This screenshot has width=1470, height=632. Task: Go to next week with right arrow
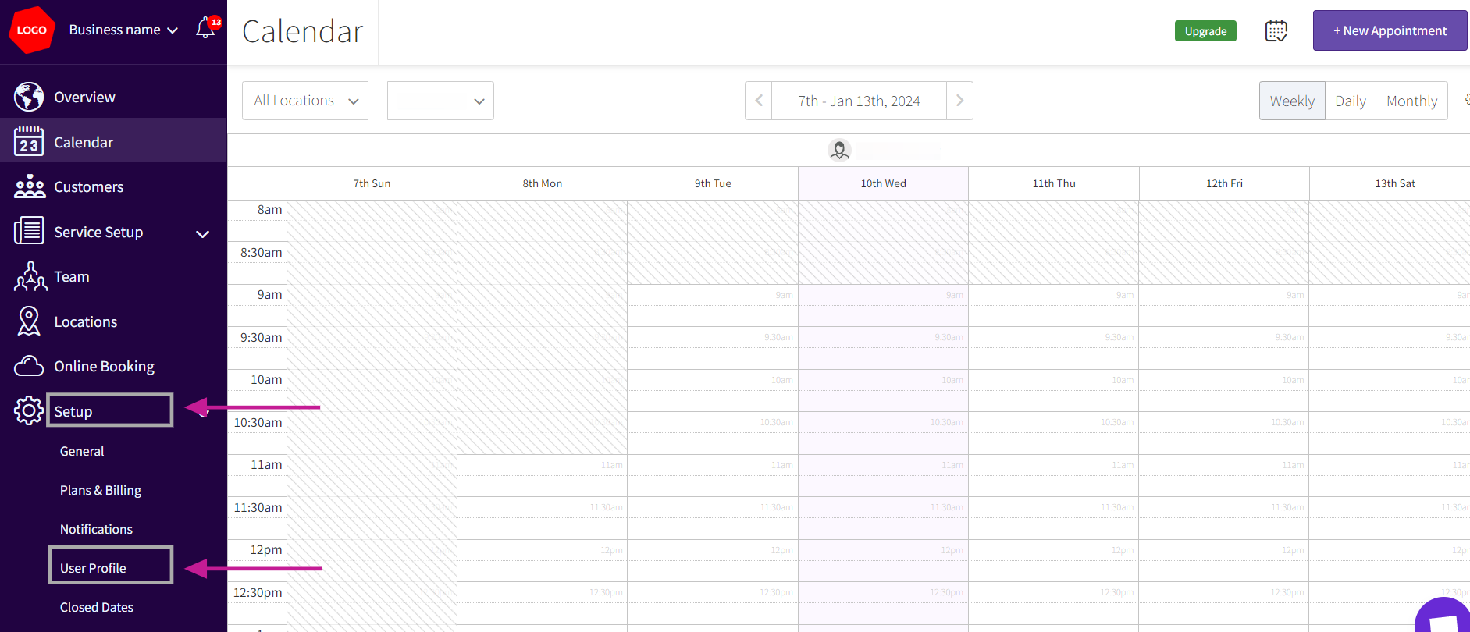[x=959, y=101]
